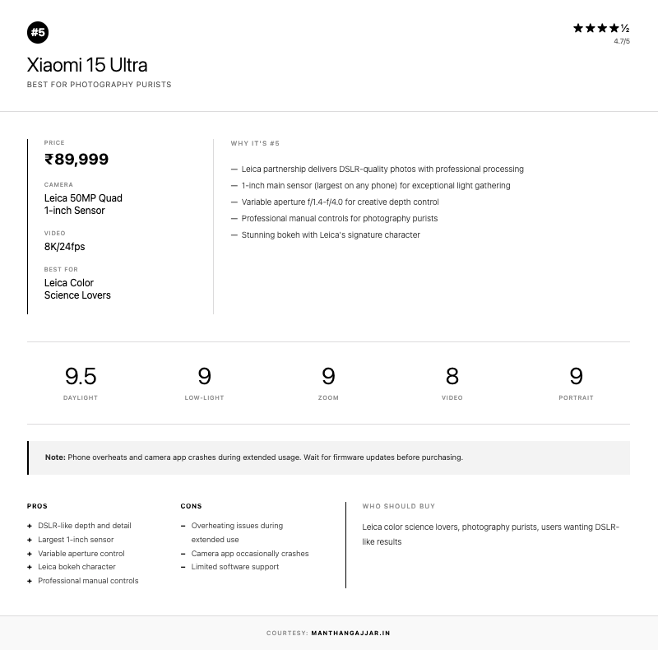
Task: Click the Portrait score of 9
Action: (576, 377)
